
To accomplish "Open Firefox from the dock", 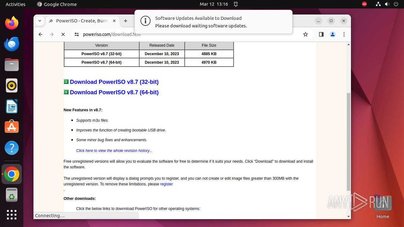I will point(12,23).
